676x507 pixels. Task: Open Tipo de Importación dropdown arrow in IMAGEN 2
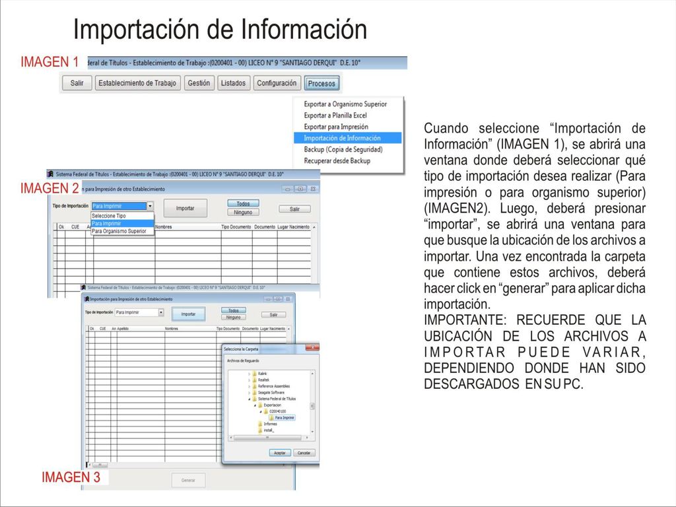pyautogui.click(x=150, y=206)
